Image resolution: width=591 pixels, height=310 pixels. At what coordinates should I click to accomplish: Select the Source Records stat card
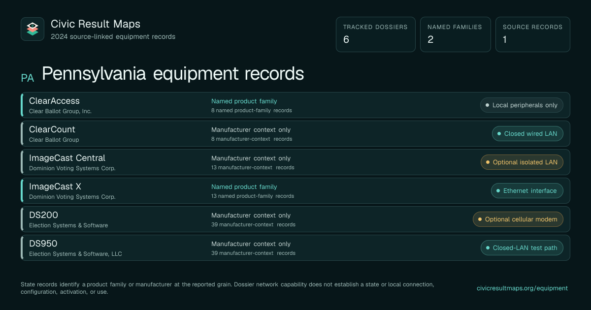click(x=533, y=34)
